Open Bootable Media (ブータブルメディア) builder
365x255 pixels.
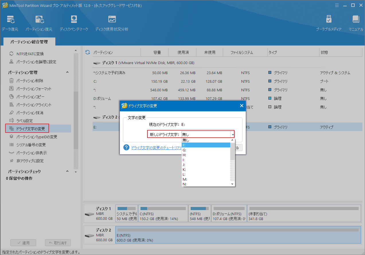coord(329,23)
